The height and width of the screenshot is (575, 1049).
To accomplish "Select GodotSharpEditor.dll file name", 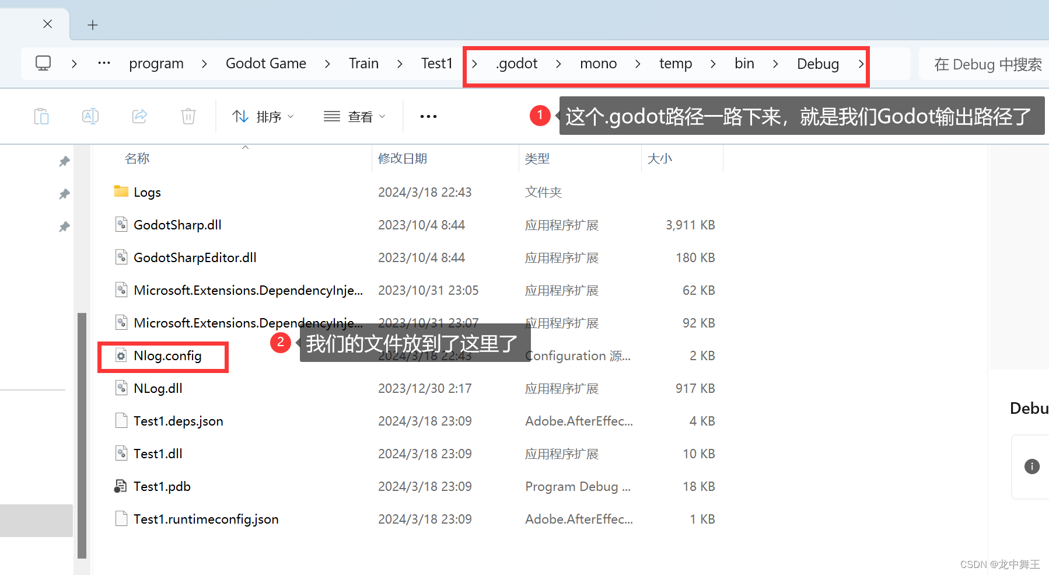I will [195, 257].
